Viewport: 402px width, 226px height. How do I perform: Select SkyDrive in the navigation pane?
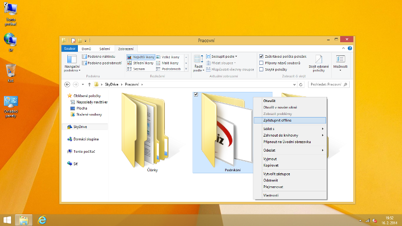[80, 127]
